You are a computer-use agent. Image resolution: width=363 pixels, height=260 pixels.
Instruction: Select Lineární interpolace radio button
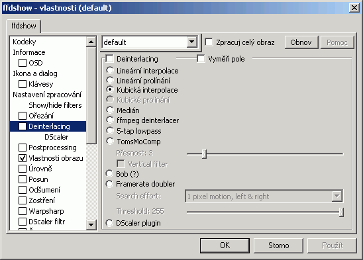click(110, 70)
